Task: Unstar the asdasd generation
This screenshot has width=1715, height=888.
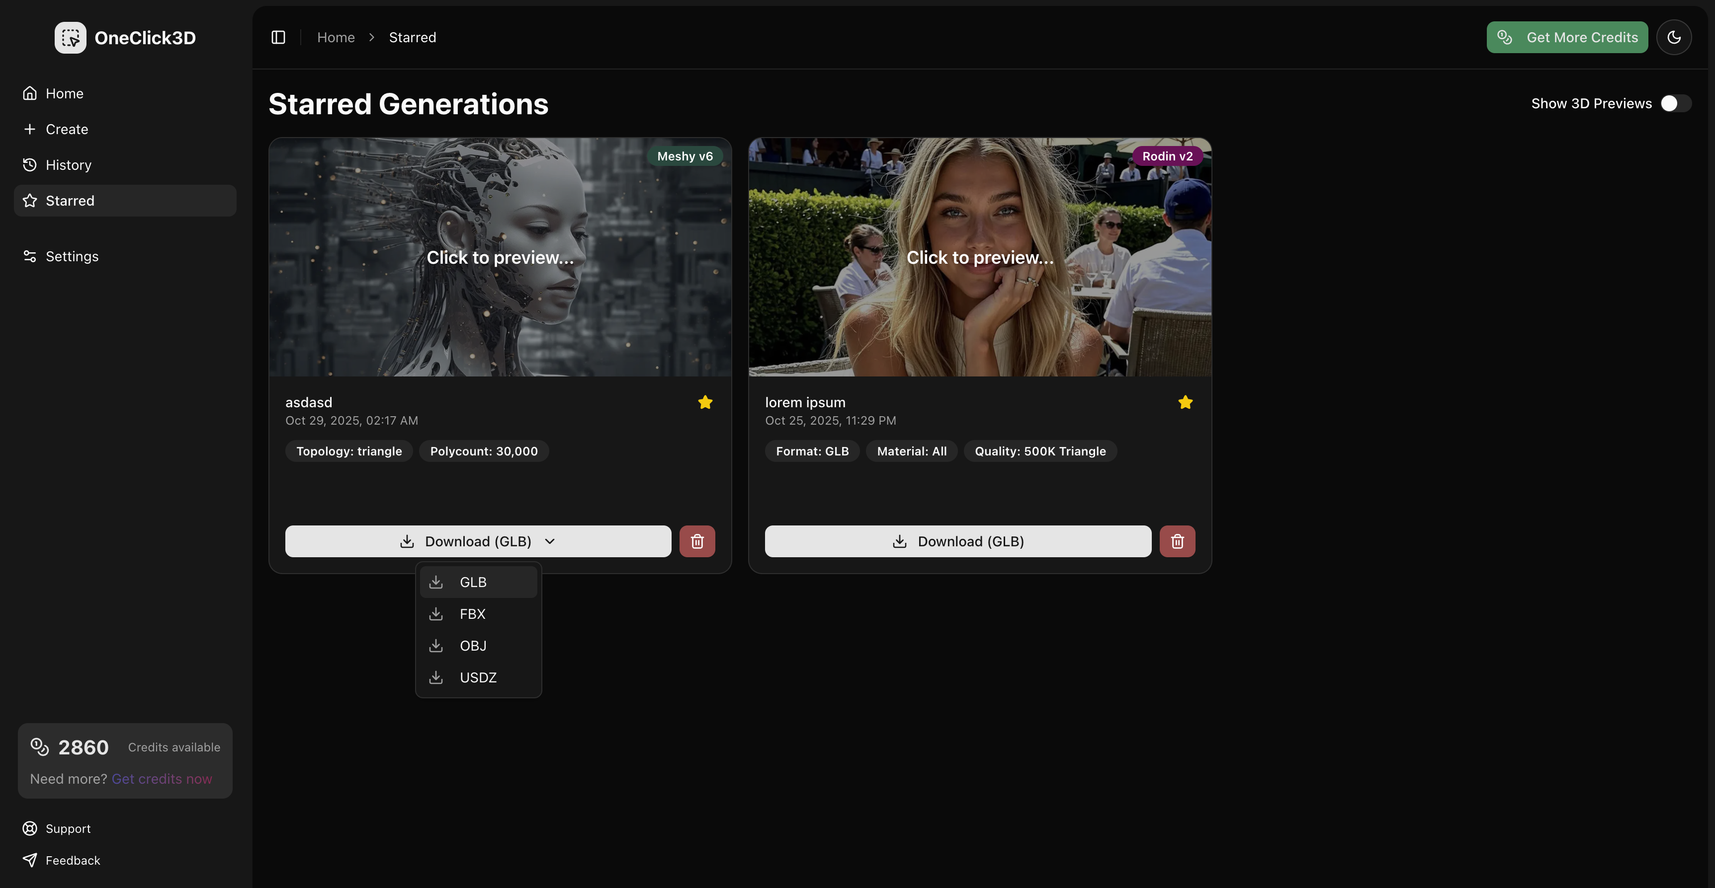Action: click(704, 402)
